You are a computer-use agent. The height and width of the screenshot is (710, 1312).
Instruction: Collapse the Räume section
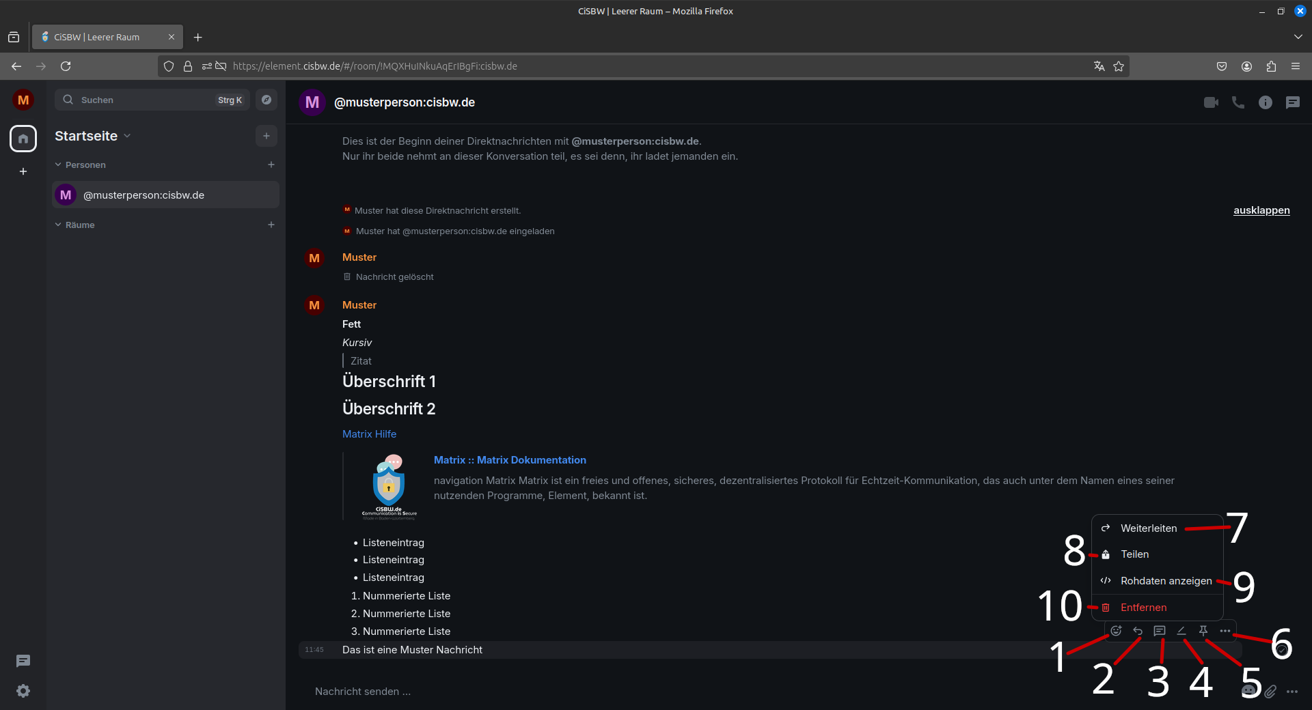(75, 225)
